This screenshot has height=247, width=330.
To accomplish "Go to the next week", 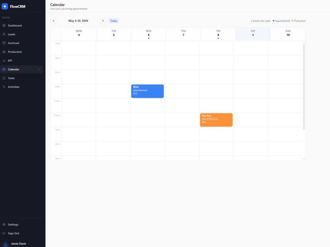I will [x=103, y=21].
